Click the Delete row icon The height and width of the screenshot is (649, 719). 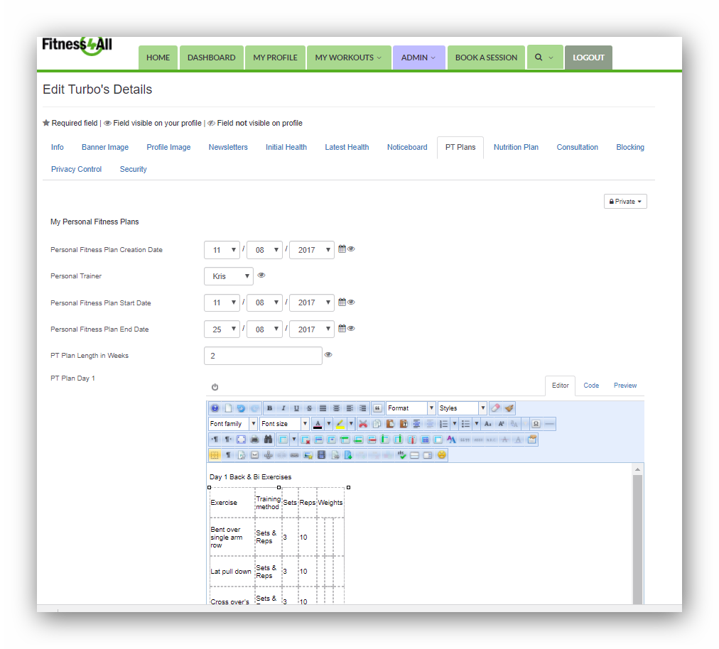pyautogui.click(x=372, y=440)
